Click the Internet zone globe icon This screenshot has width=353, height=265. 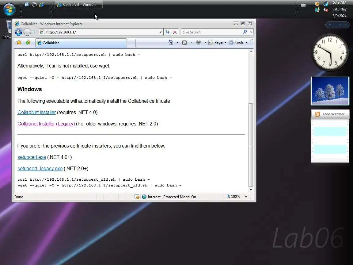pyautogui.click(x=144, y=197)
